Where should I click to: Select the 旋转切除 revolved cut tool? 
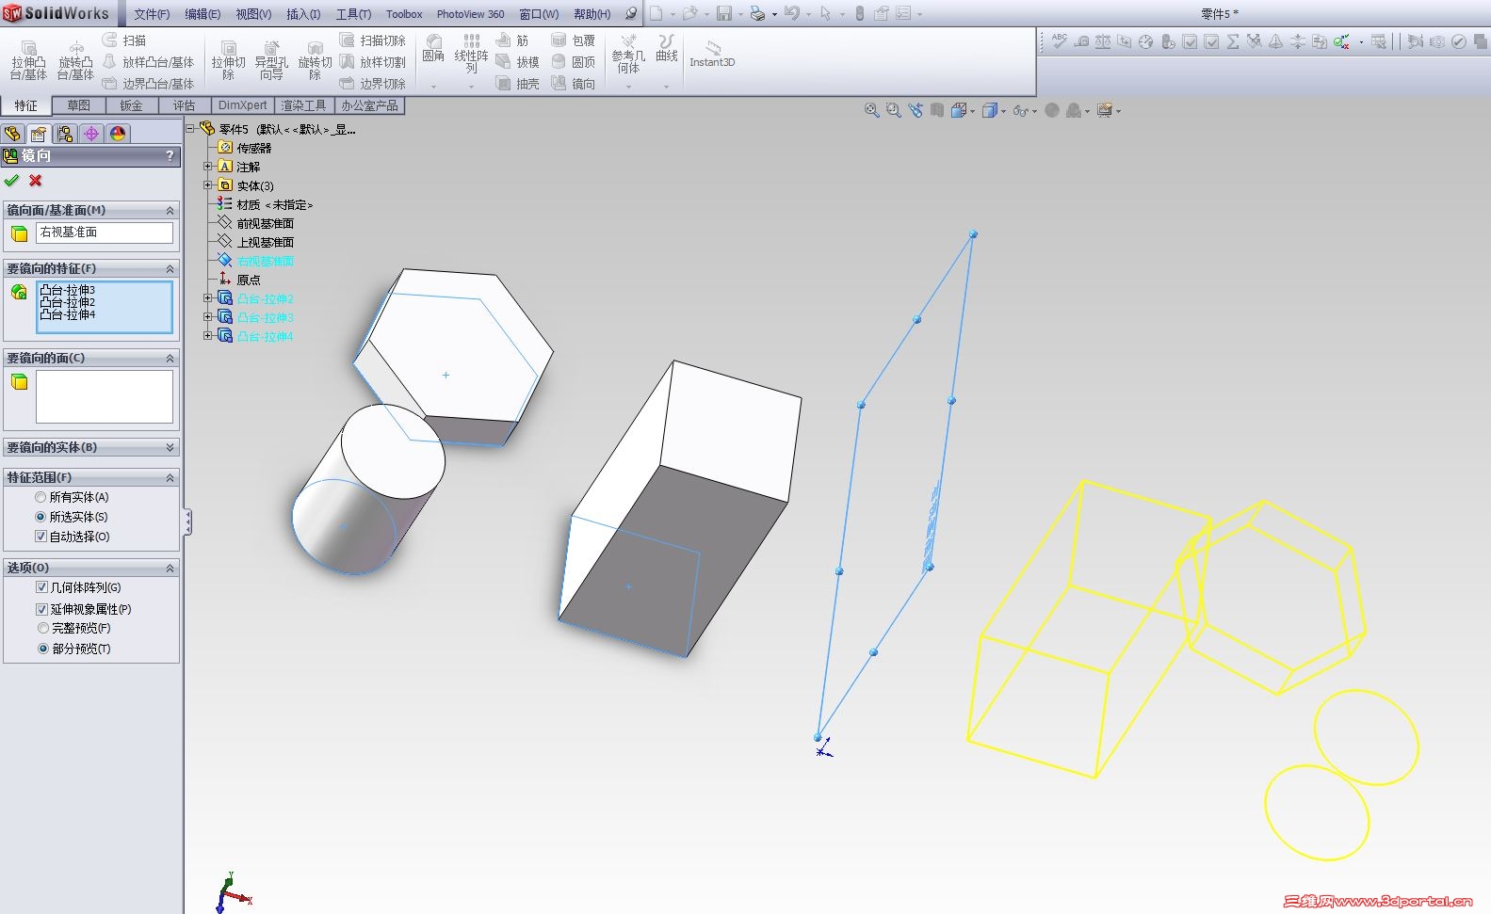(315, 60)
